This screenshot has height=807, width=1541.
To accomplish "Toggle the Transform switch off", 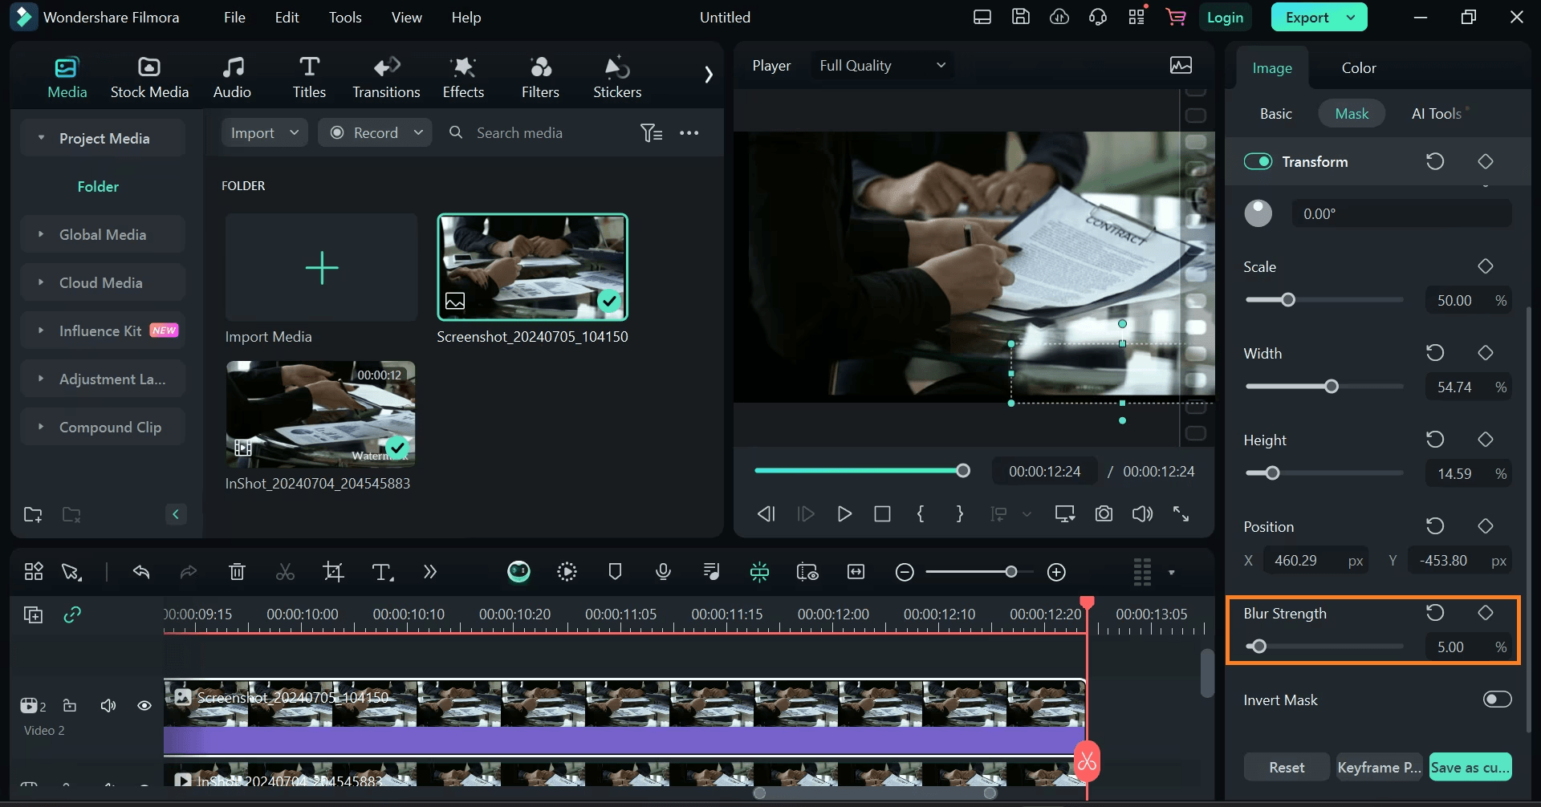I will pyautogui.click(x=1258, y=162).
